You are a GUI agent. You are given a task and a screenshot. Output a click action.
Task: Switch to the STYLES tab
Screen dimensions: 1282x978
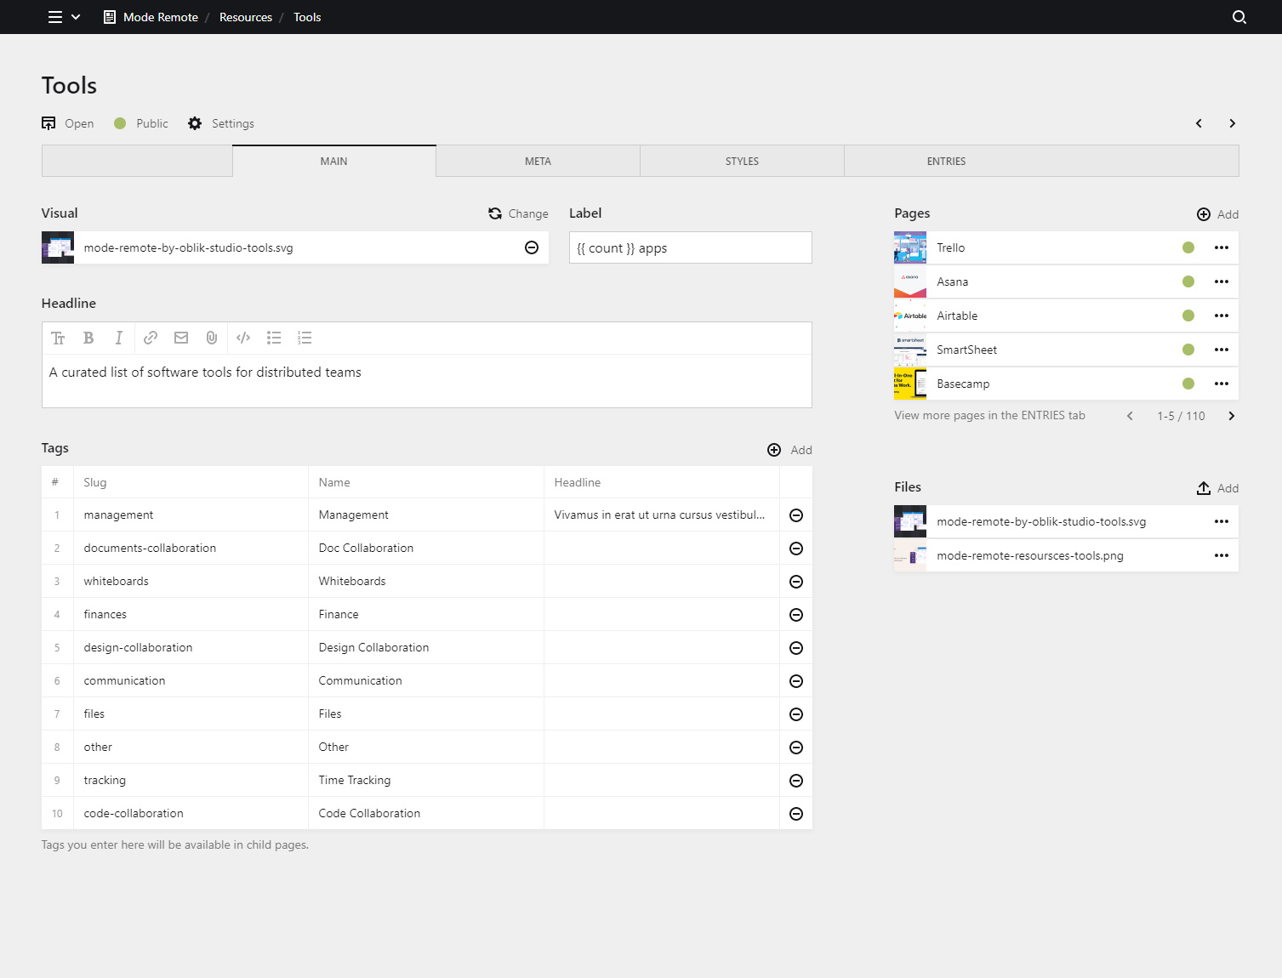(741, 161)
